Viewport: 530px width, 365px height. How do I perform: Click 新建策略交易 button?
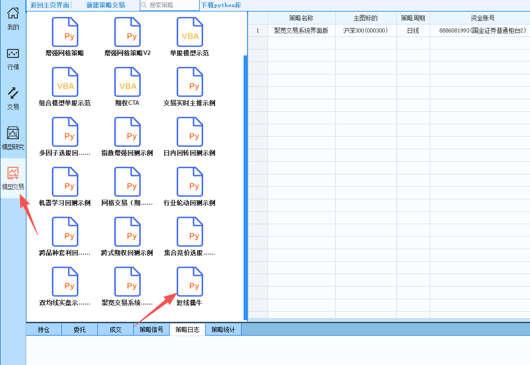pos(105,5)
